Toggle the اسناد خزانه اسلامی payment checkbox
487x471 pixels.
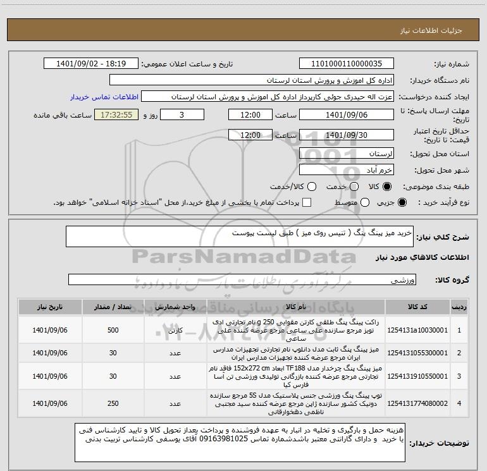point(307,202)
